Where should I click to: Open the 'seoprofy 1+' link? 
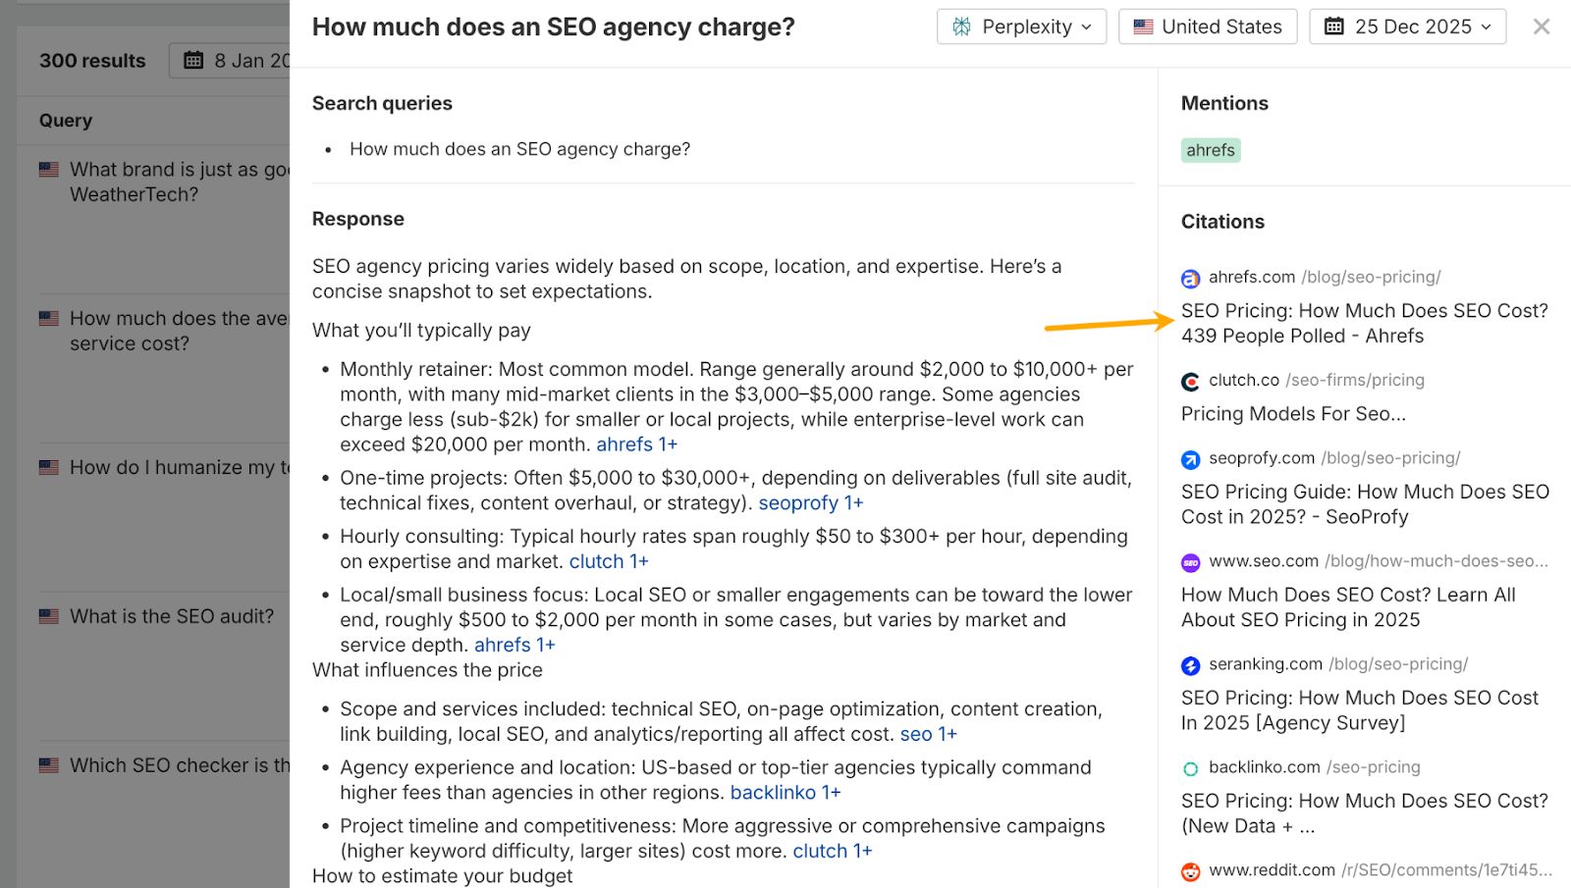pyautogui.click(x=809, y=502)
